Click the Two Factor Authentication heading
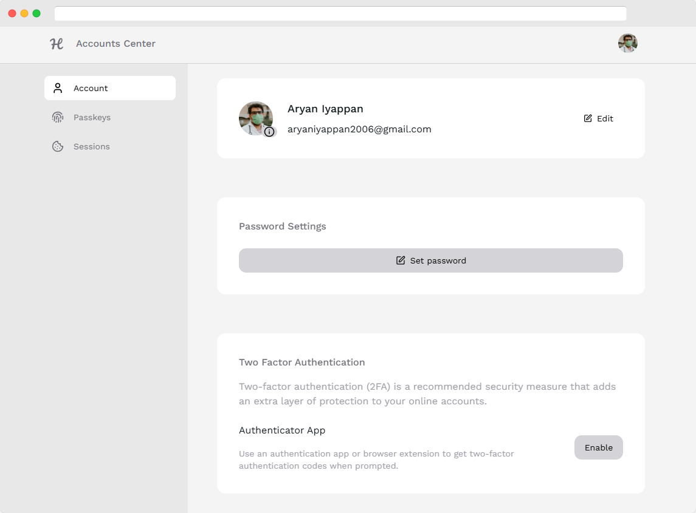Viewport: 696px width, 513px height. (x=301, y=362)
